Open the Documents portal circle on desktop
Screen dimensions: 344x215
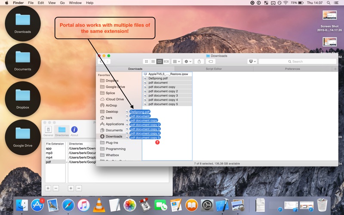pyautogui.click(x=23, y=61)
